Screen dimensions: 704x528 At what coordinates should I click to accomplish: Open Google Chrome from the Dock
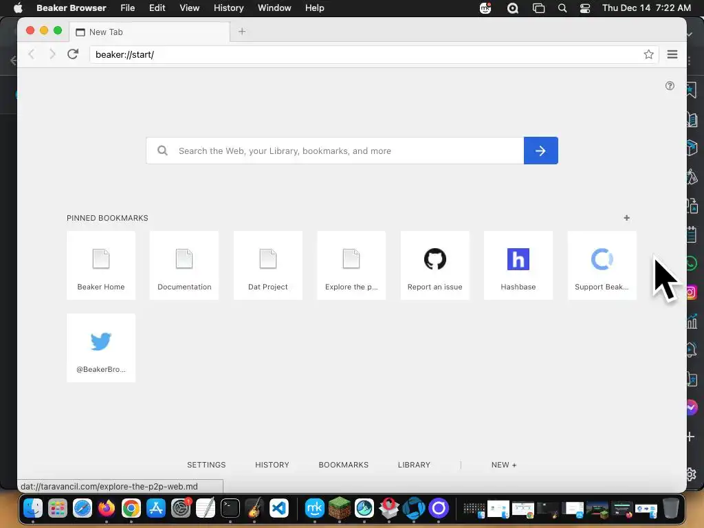pyautogui.click(x=131, y=508)
